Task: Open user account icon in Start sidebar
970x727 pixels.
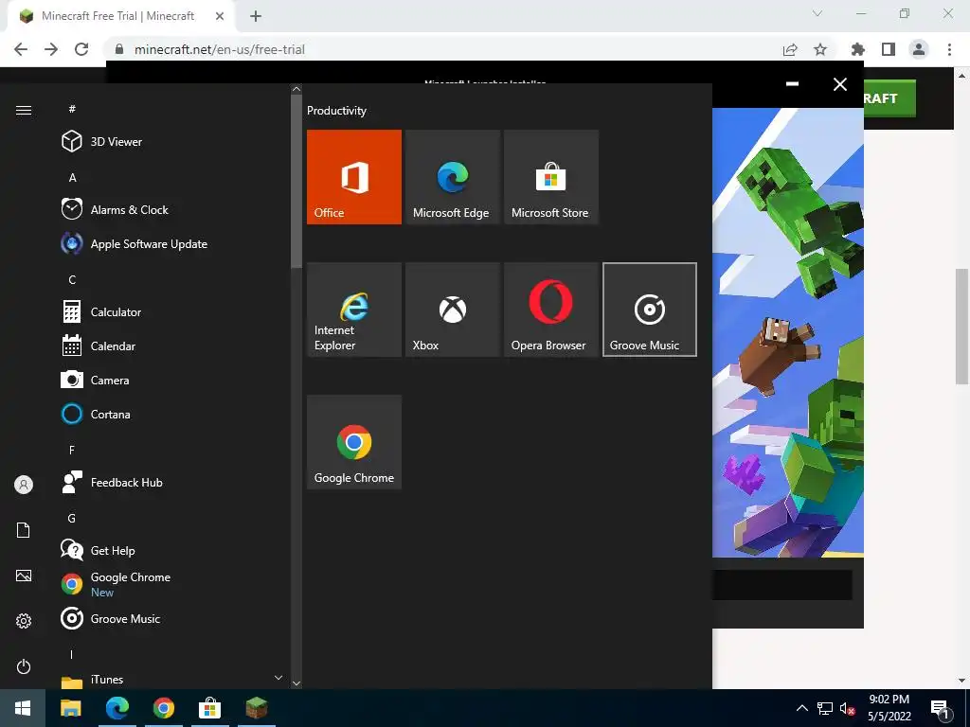Action: coord(24,485)
